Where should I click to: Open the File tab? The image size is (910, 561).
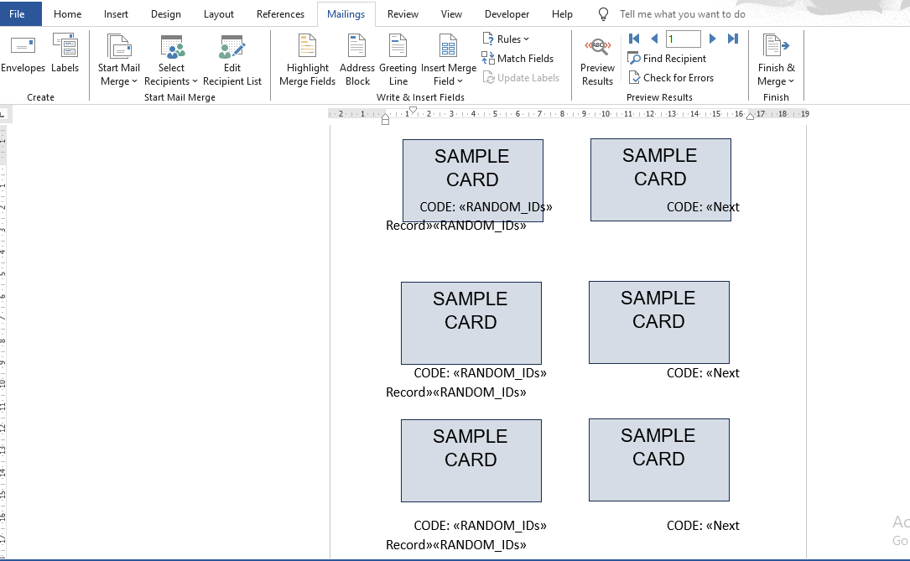coord(17,14)
